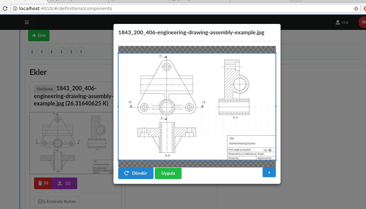Click the red Sil delete button
The image size is (366, 209).
click(x=43, y=183)
